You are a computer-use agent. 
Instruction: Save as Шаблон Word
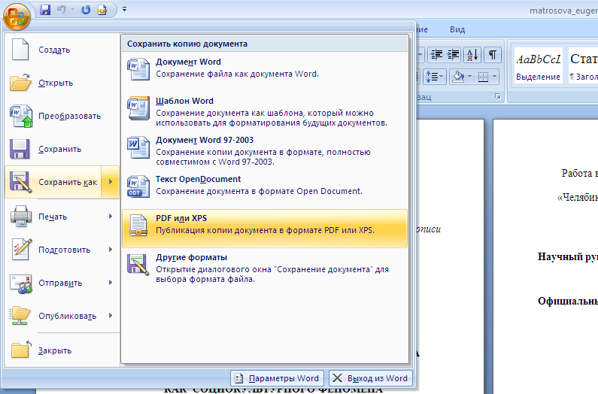[265, 111]
